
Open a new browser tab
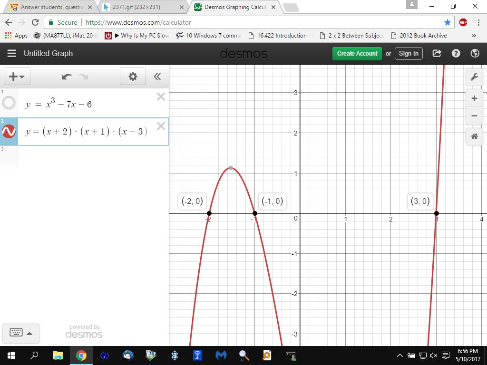click(292, 8)
